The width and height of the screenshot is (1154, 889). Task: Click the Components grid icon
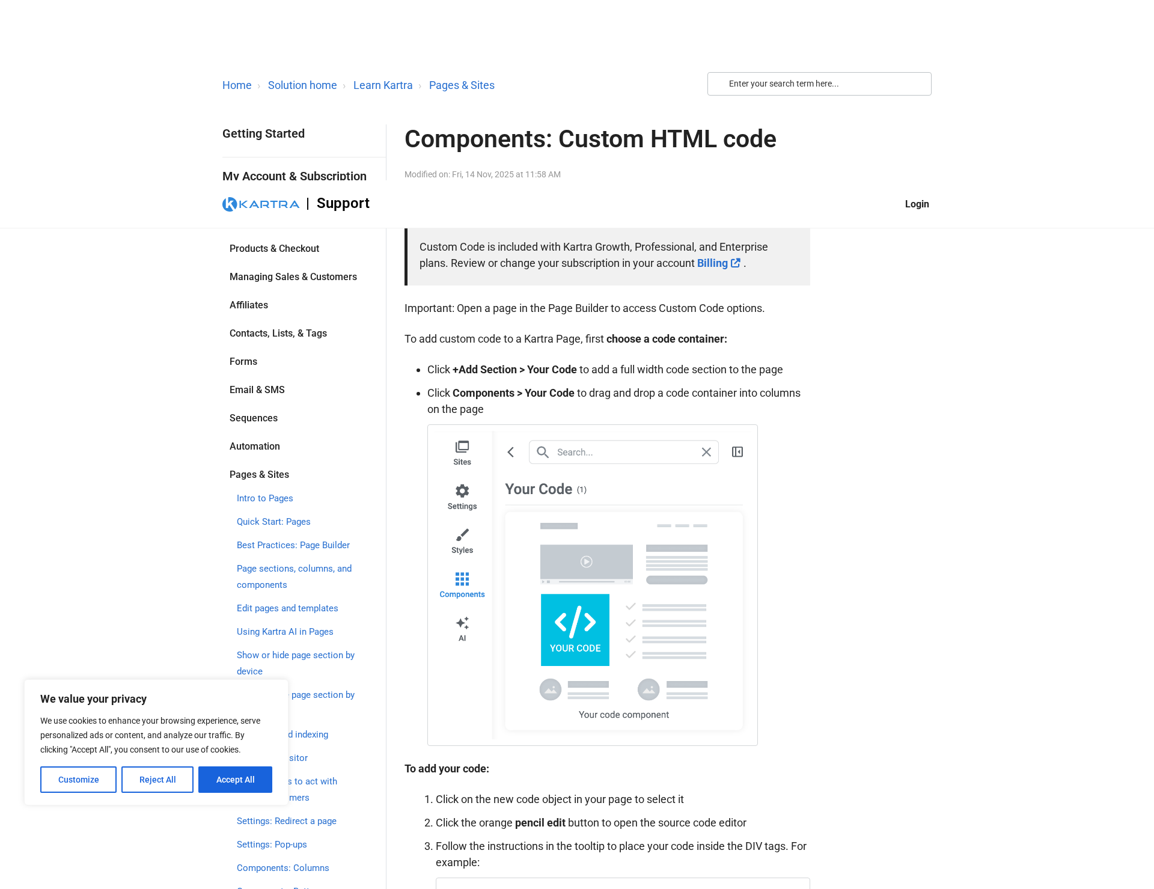[x=462, y=579]
